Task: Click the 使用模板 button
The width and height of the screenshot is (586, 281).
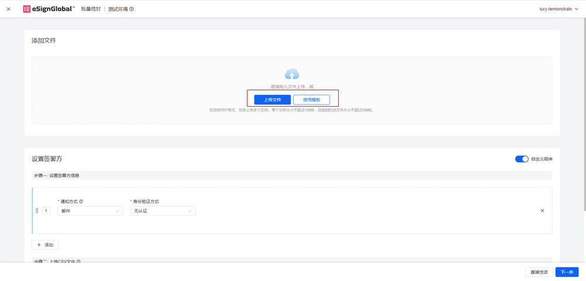Action: click(311, 100)
